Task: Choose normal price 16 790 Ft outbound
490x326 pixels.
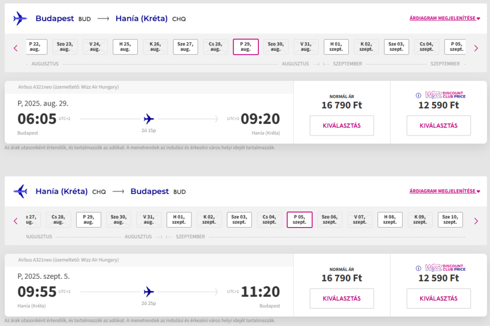Action: pos(342,126)
